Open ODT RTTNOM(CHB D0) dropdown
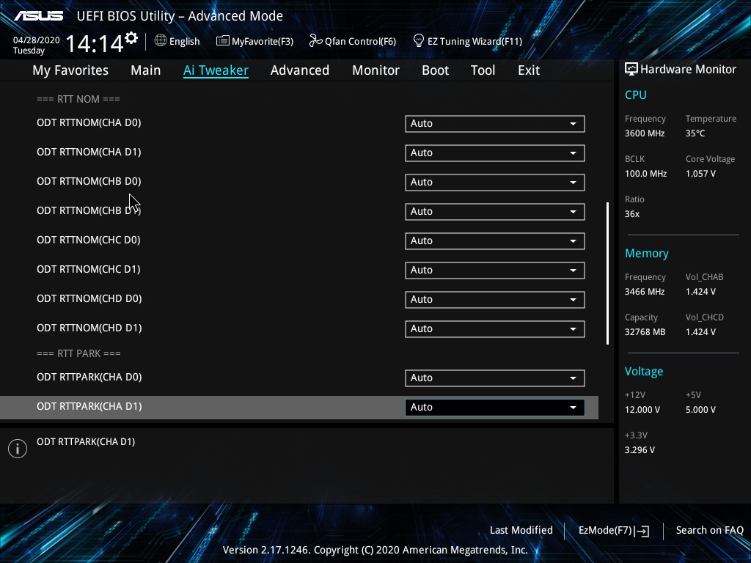This screenshot has width=751, height=563. 495,182
